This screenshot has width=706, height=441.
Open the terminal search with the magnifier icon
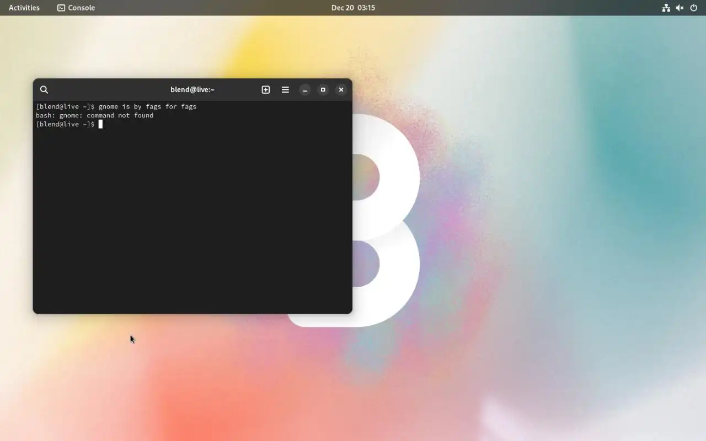point(44,90)
